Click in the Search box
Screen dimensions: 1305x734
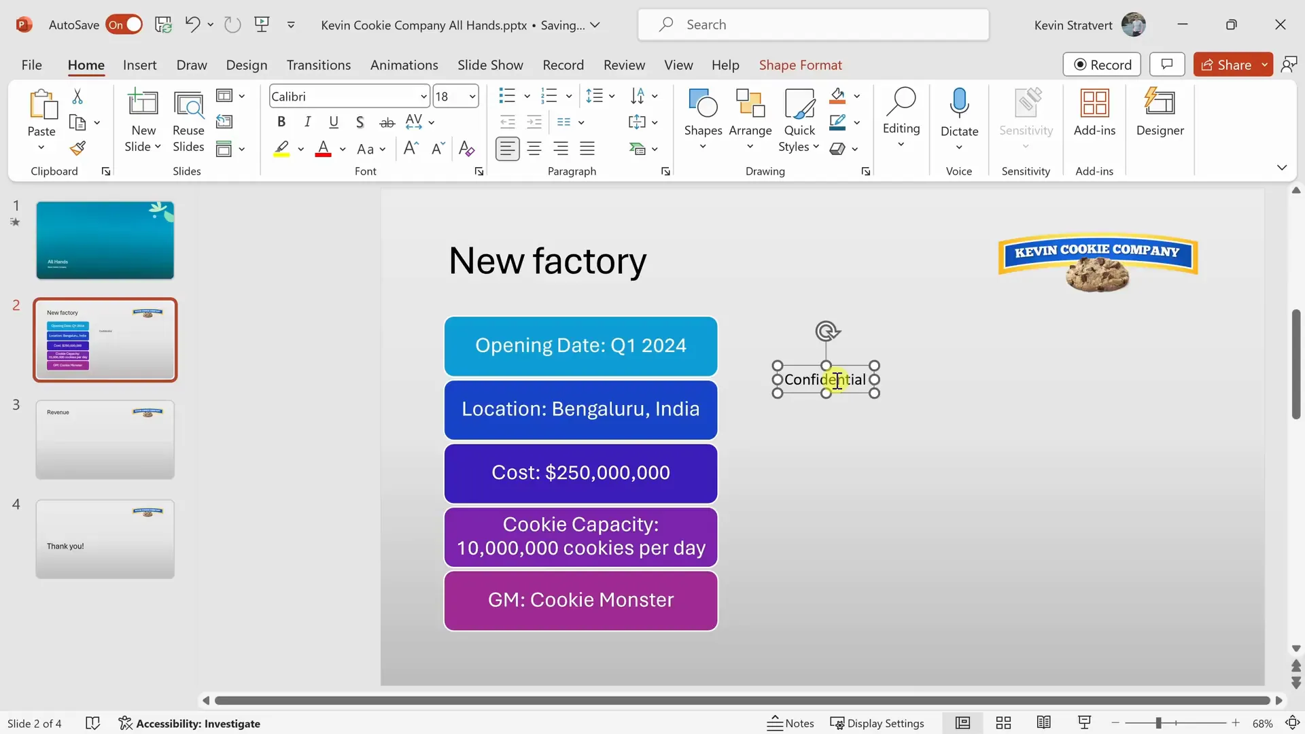point(813,24)
